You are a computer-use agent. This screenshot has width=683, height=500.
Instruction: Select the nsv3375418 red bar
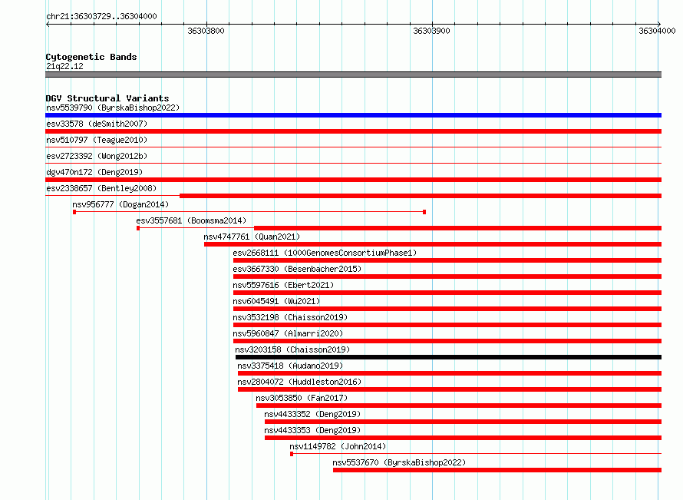450,373
